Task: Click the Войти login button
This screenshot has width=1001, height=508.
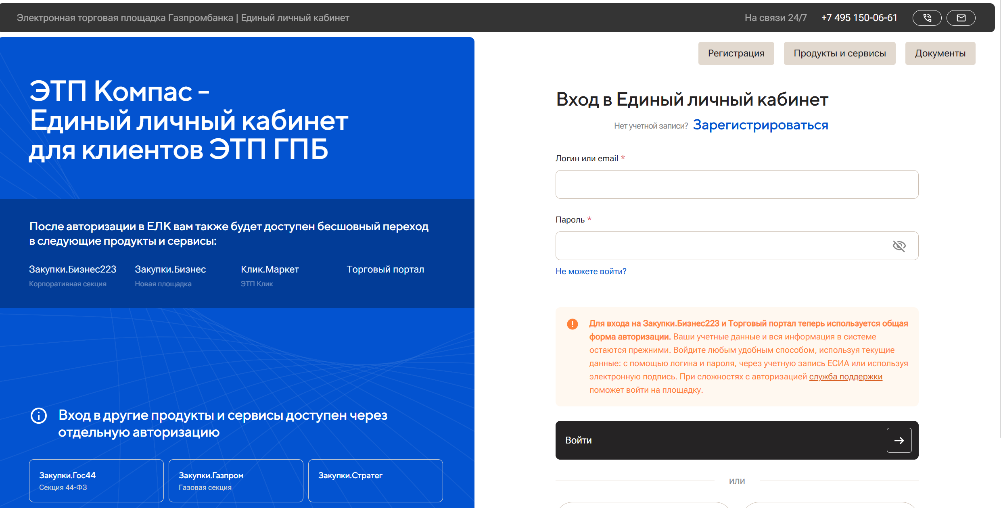Action: 737,440
